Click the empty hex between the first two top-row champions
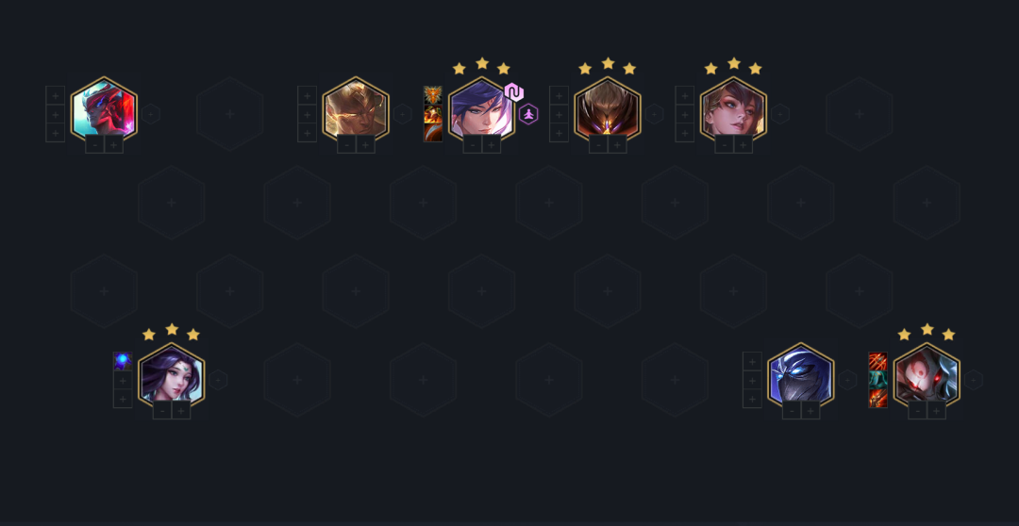Screen dimensions: 1019x526 pyautogui.click(x=229, y=114)
